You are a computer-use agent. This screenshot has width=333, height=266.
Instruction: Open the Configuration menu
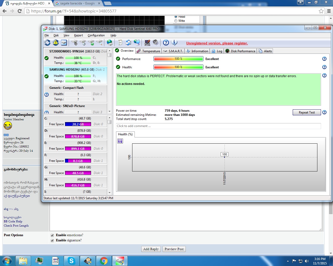[x=96, y=35]
